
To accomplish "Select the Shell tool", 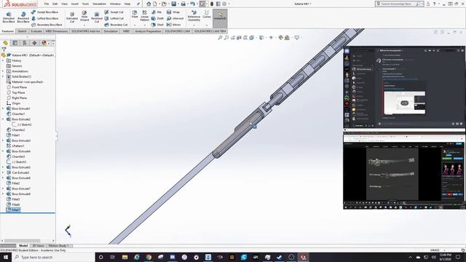I will [x=157, y=25].
